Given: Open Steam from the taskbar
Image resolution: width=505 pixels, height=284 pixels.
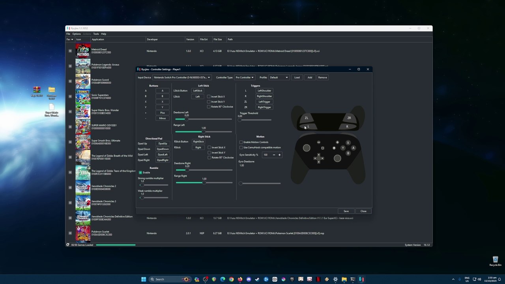Looking at the screenshot, I should 257,279.
